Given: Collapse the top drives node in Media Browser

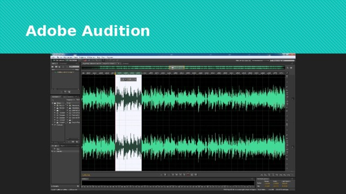Looking at the screenshot, I should click(x=52, y=103).
